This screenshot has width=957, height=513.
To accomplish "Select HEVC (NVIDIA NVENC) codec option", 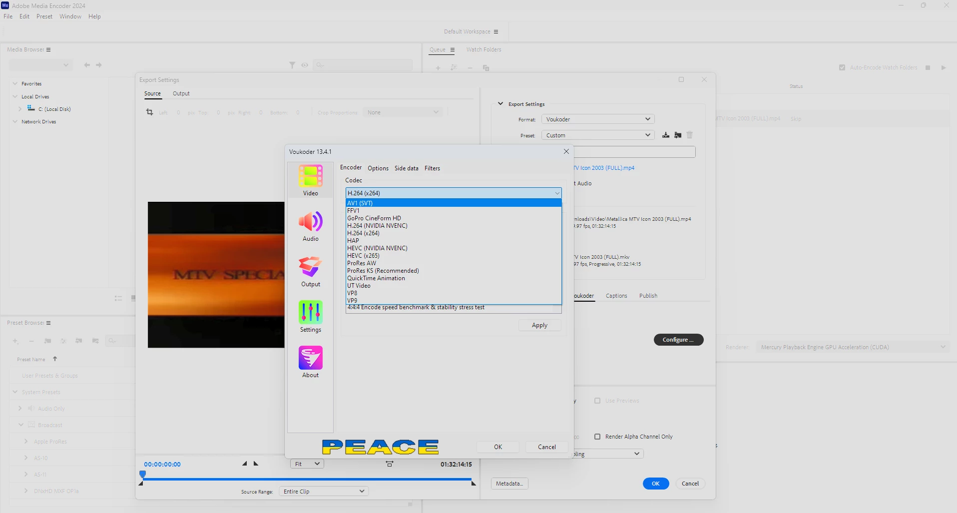I will [454, 248].
